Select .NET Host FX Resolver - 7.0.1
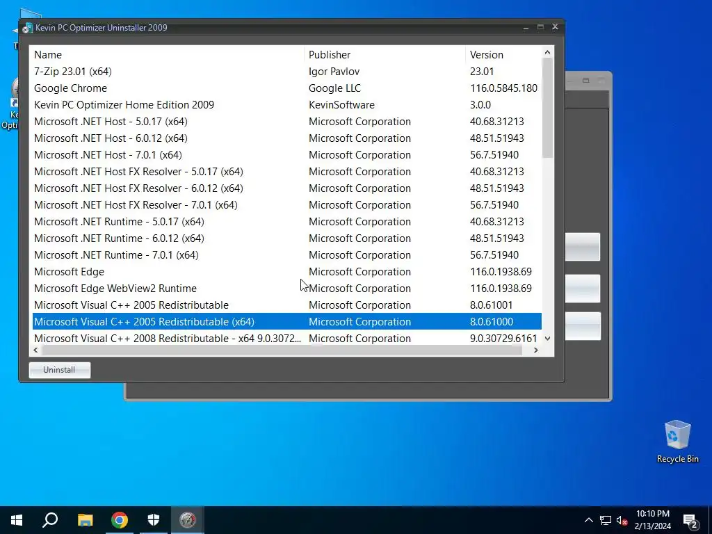 click(x=287, y=205)
